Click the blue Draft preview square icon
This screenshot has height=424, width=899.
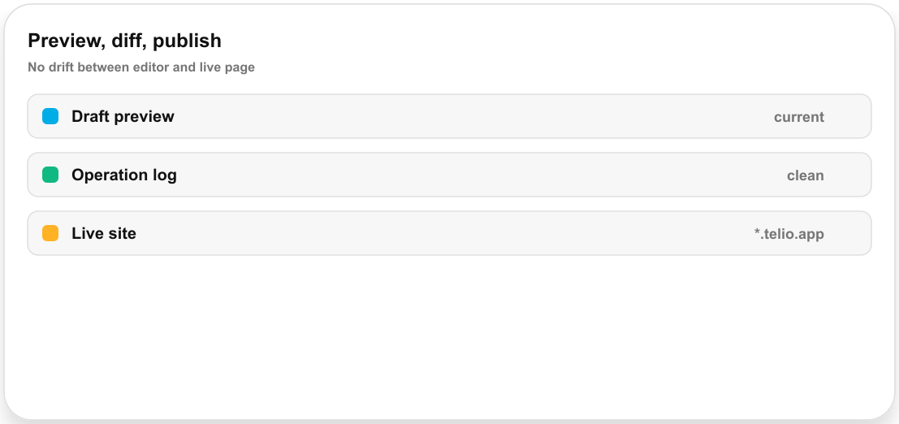[x=50, y=116]
